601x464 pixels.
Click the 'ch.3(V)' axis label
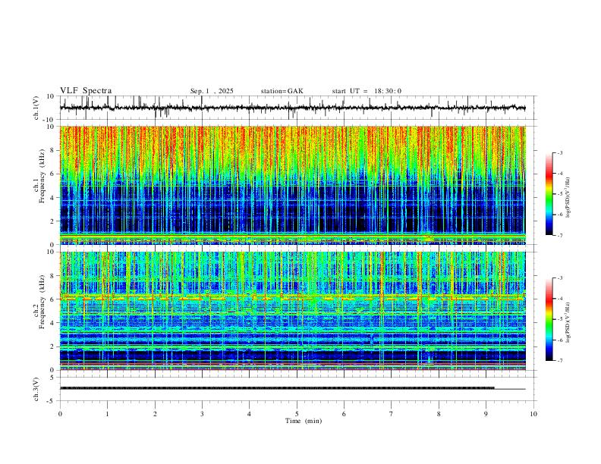(37, 389)
